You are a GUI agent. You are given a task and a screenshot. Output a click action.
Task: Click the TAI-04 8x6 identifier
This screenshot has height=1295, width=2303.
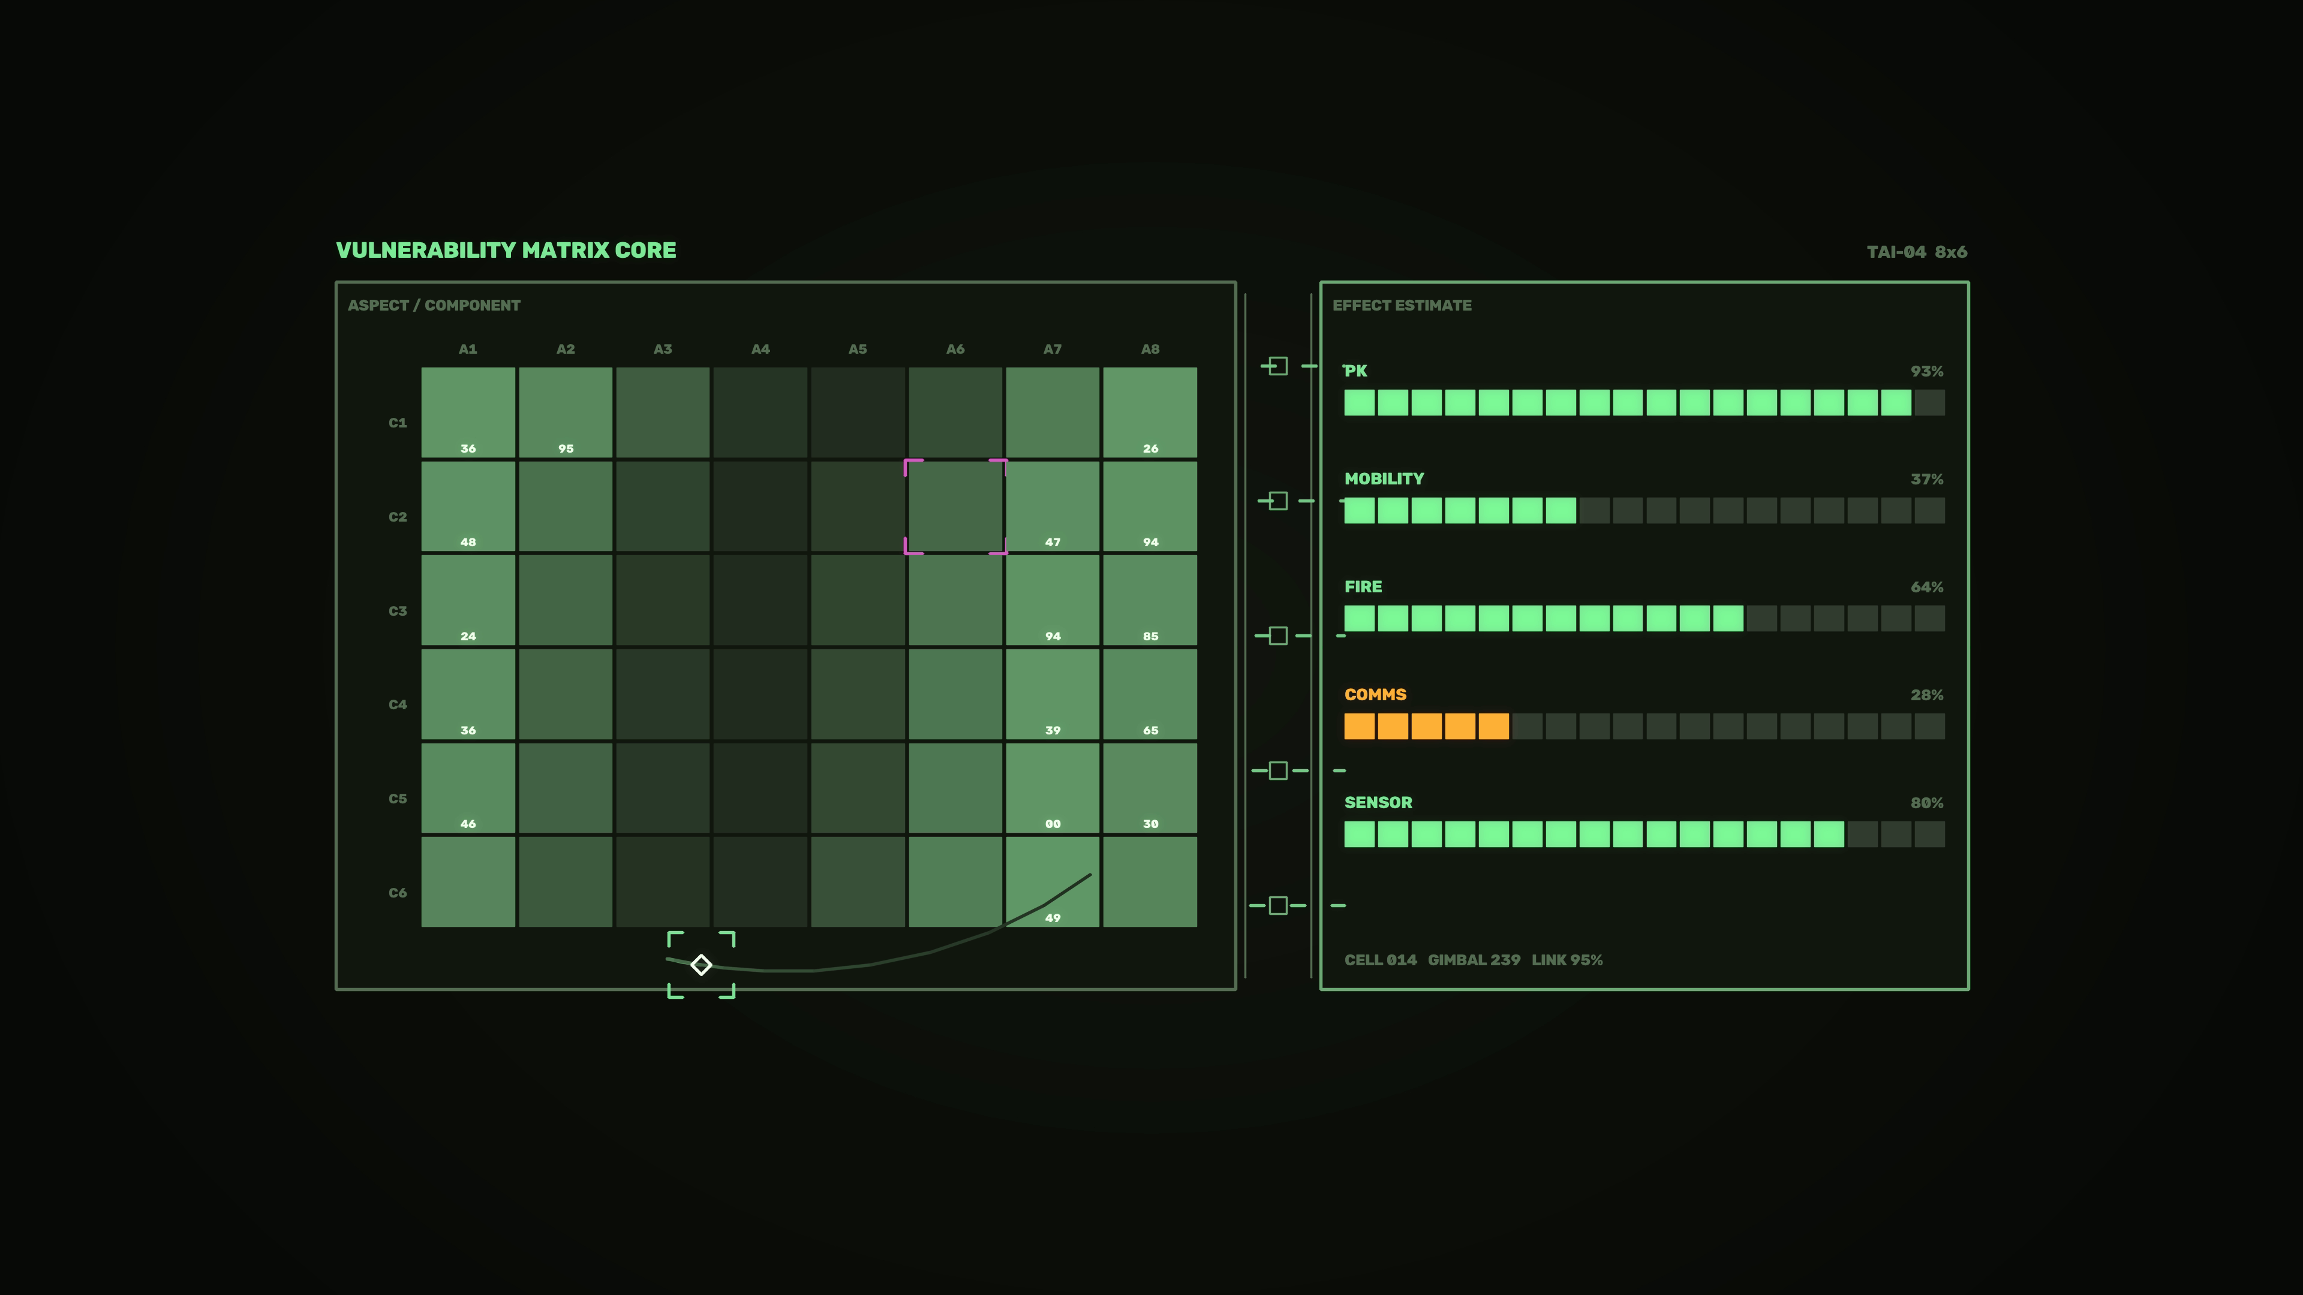coord(1917,252)
